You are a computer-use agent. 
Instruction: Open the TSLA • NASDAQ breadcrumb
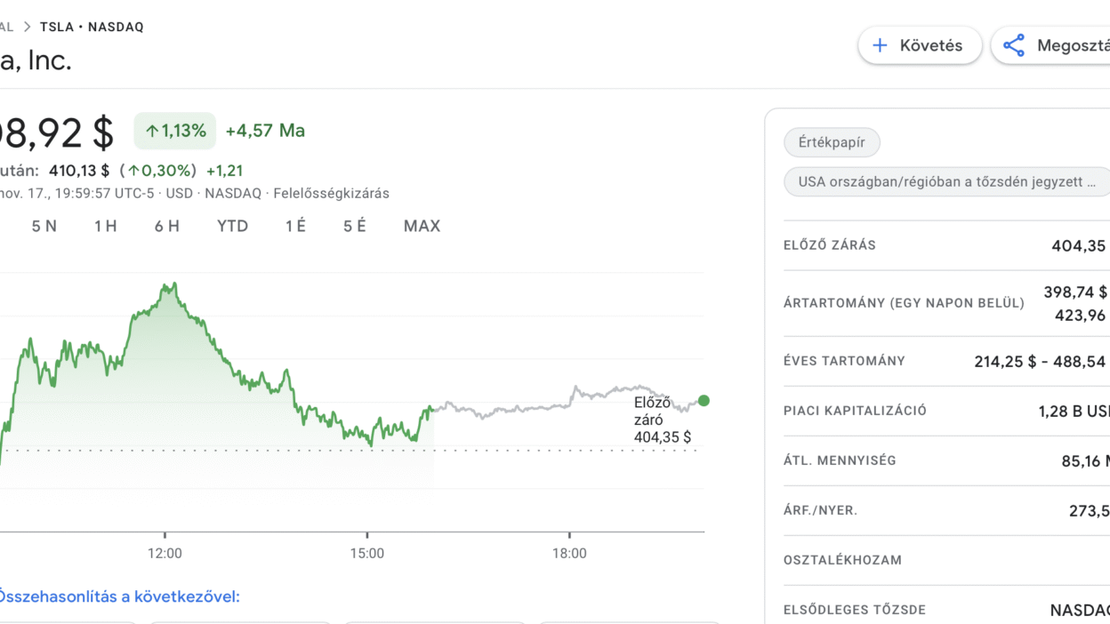92,27
